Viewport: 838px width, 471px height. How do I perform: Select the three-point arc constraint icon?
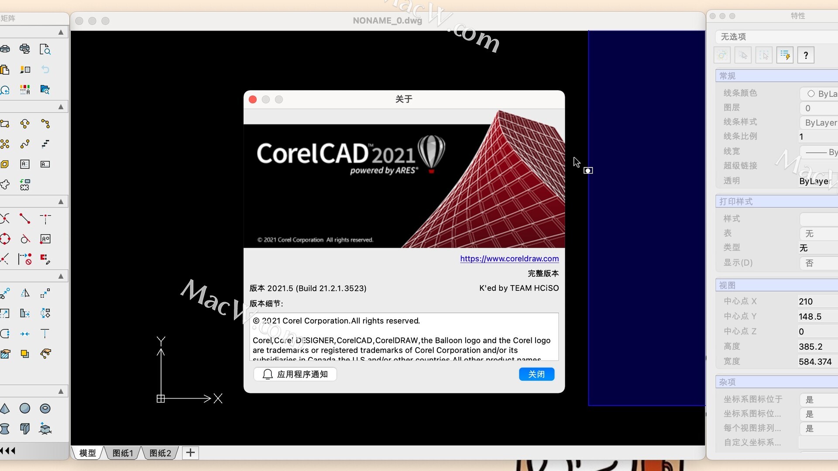point(45,123)
